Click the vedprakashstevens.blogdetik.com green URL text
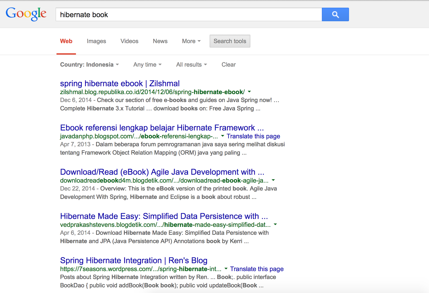The image size is (429, 293). 165,225
